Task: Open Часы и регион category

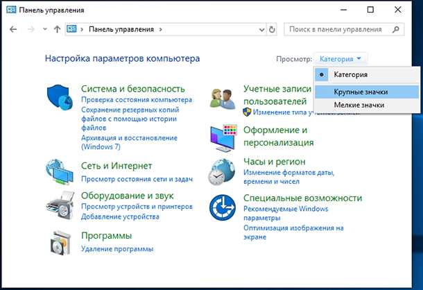Action: point(275,162)
